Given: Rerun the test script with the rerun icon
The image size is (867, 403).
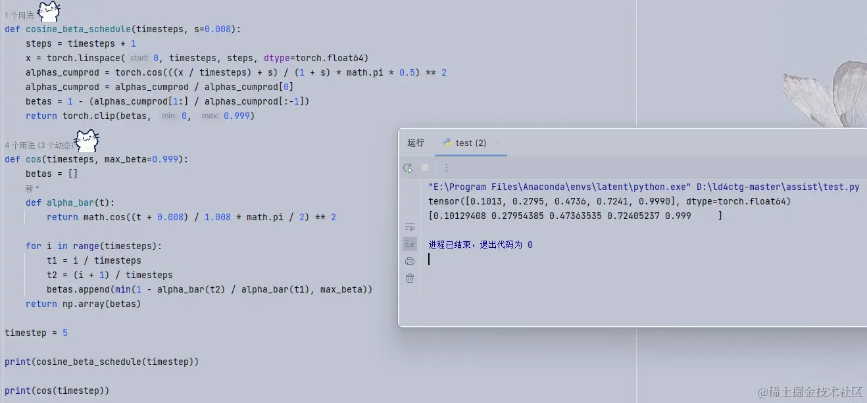Looking at the screenshot, I should (408, 168).
